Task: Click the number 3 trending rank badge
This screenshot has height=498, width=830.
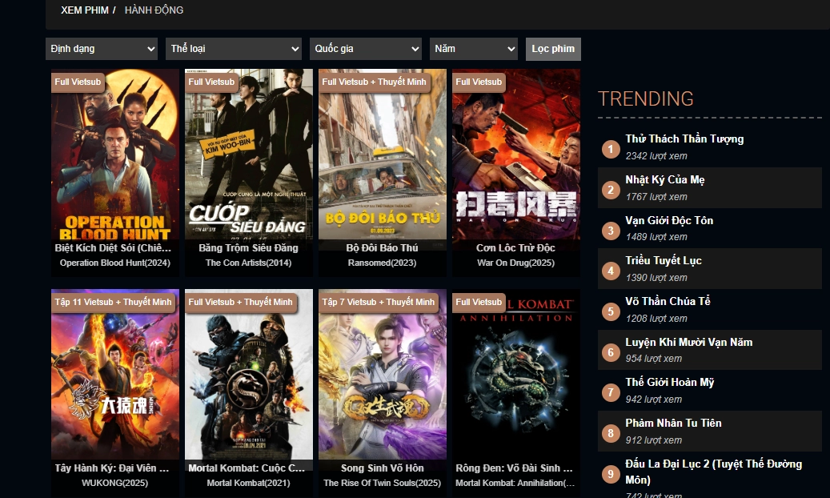Action: point(611,231)
